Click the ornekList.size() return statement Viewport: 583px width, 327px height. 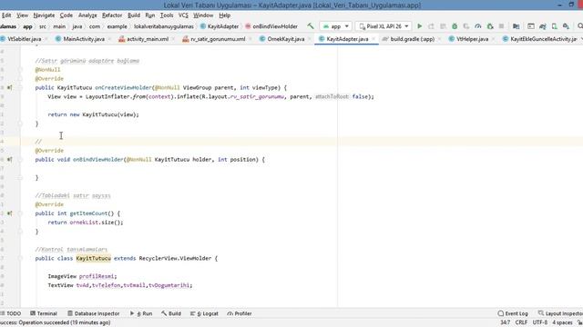tap(86, 223)
